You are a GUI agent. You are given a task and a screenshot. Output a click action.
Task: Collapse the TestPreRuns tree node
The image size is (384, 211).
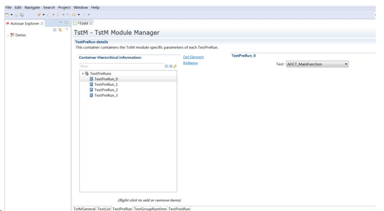(x=83, y=73)
